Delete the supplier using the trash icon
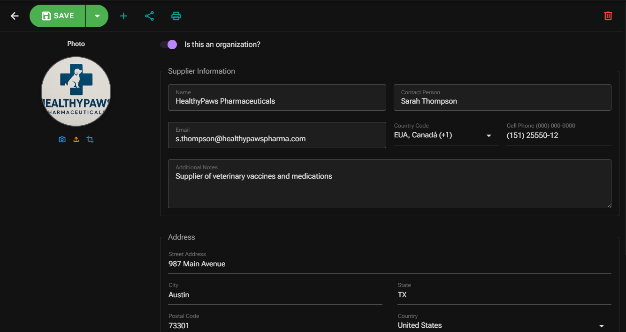This screenshot has width=626, height=332. [608, 15]
